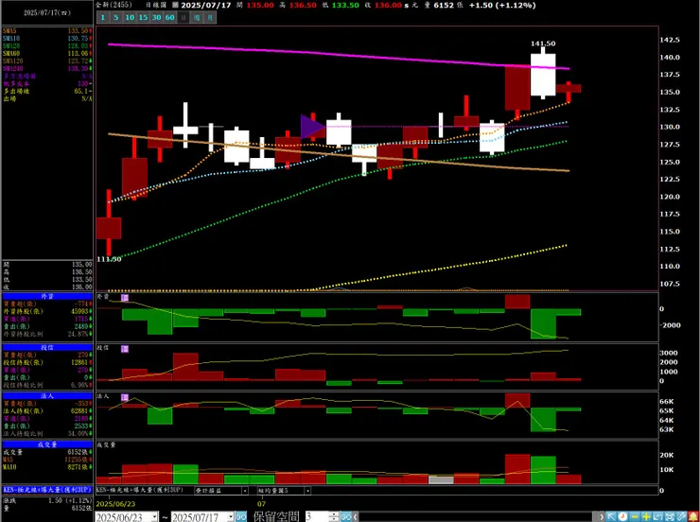Click the 07 month marker on date axis
700x522 pixels.
tap(262, 503)
